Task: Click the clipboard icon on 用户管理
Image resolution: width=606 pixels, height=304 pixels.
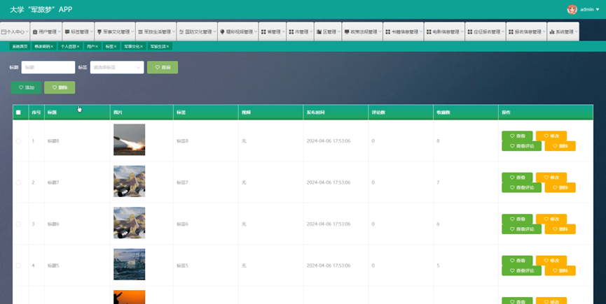Action: tap(35, 32)
